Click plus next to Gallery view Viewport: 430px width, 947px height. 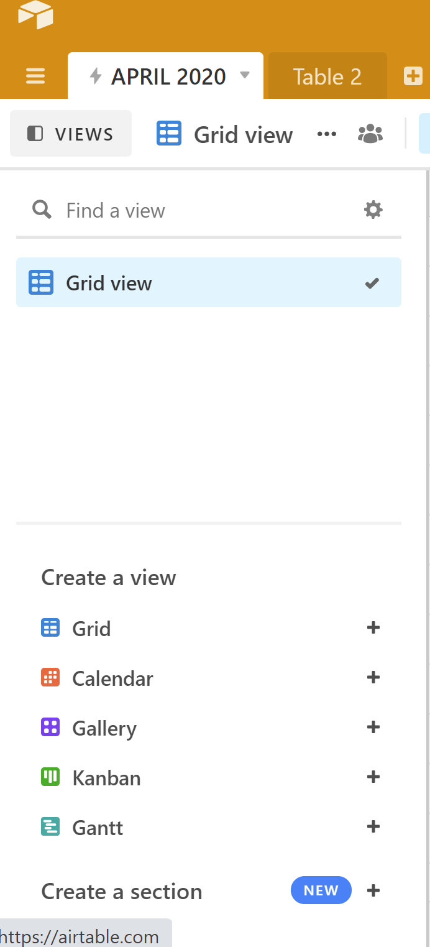(x=373, y=727)
